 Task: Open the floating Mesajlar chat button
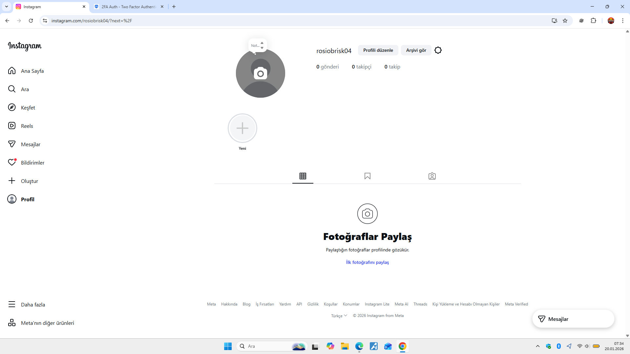(573, 319)
